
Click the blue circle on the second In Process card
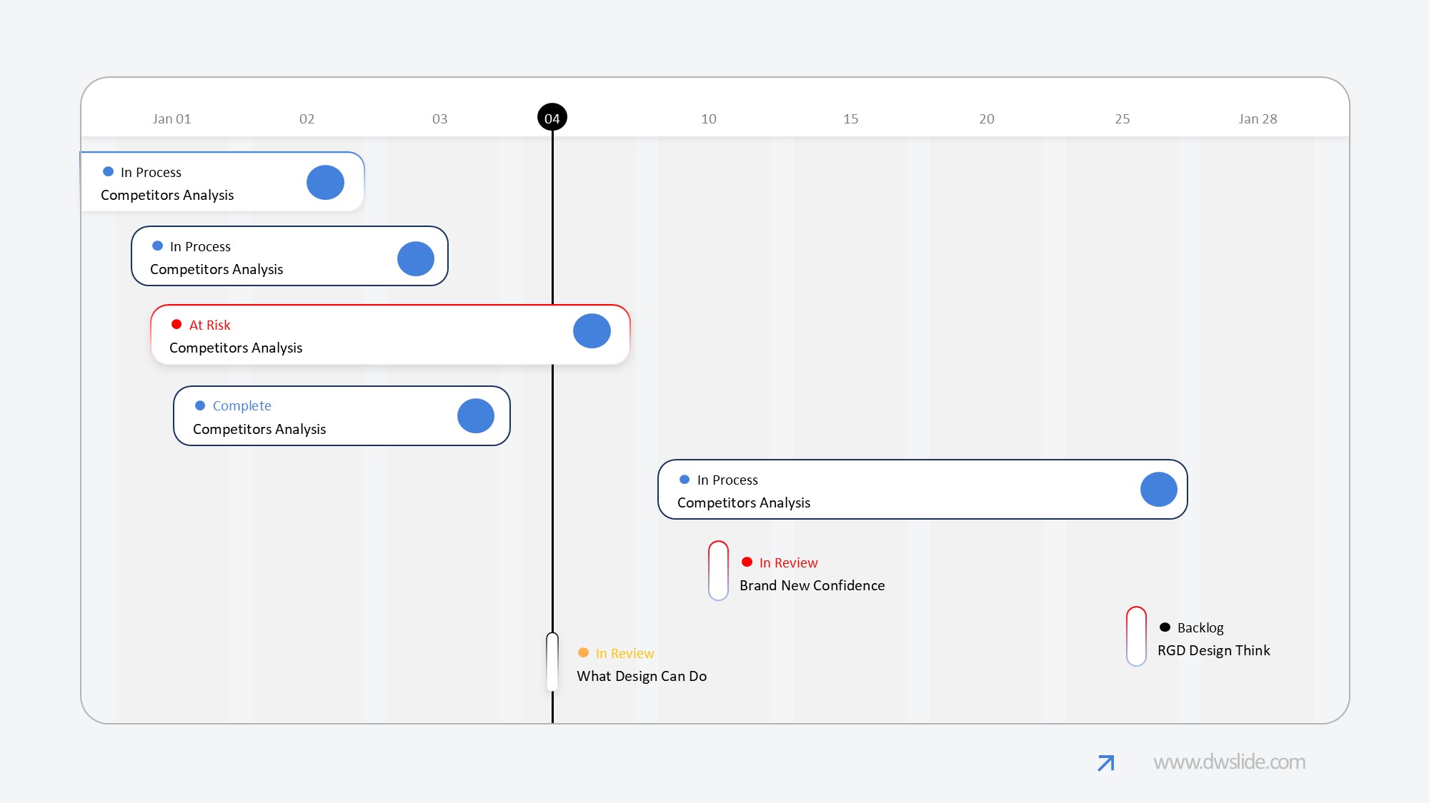pyautogui.click(x=416, y=258)
